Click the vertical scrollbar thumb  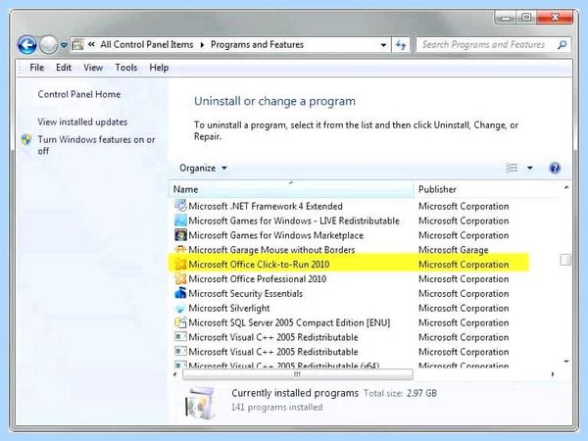(565, 260)
